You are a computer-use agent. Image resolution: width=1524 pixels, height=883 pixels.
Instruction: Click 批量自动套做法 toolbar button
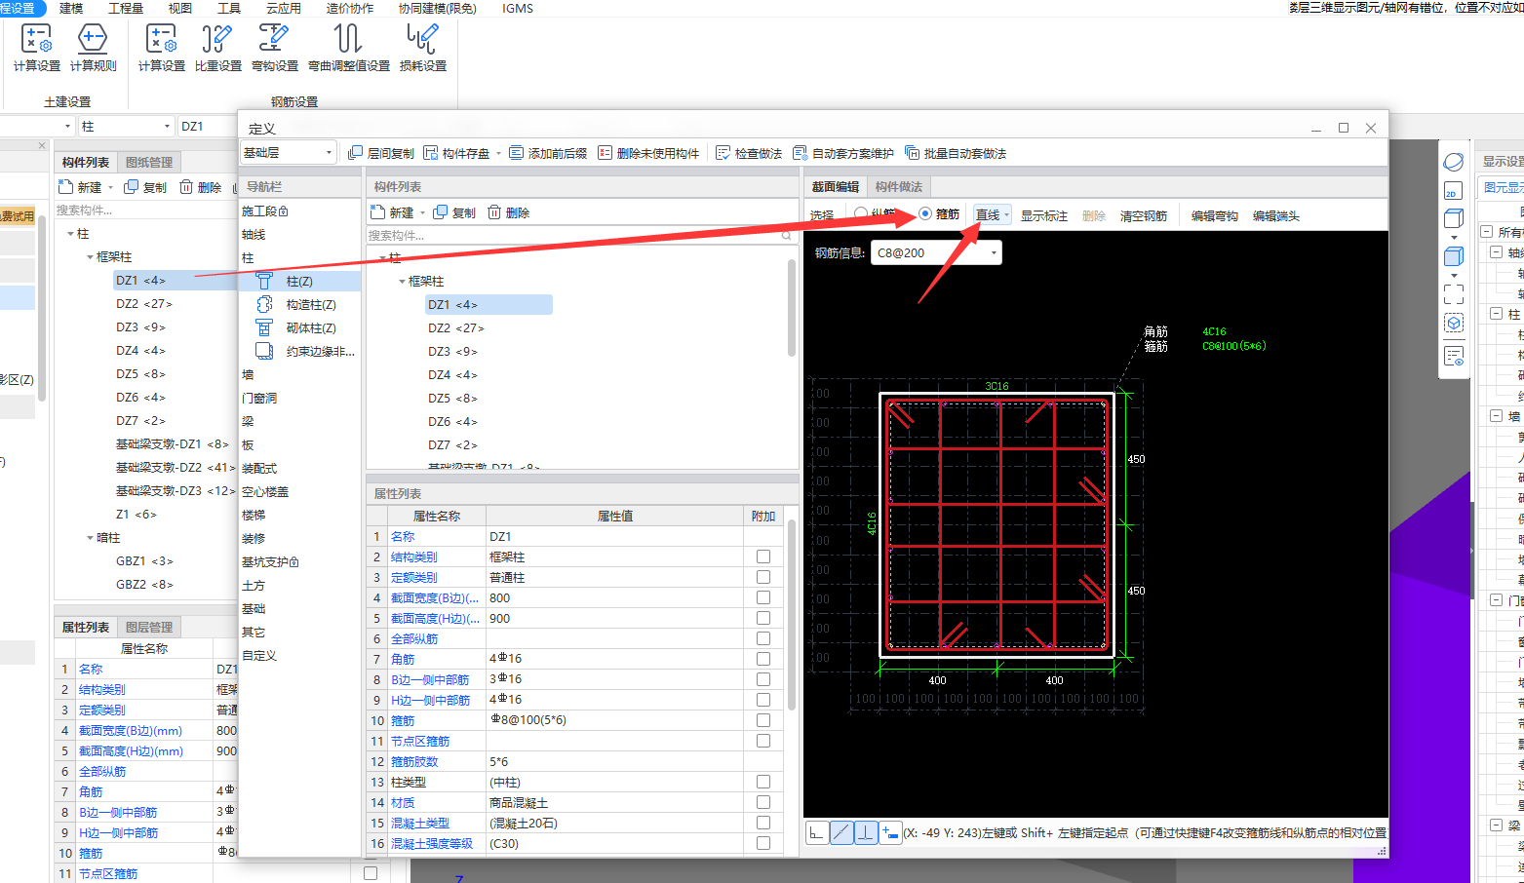[x=956, y=153]
